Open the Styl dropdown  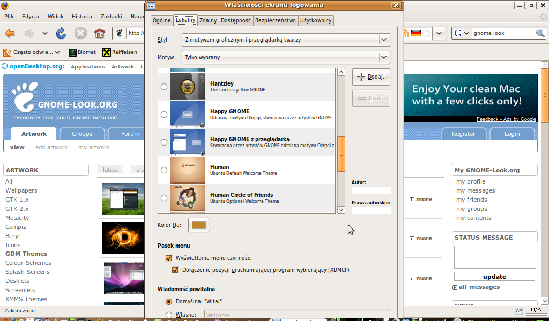click(x=286, y=40)
